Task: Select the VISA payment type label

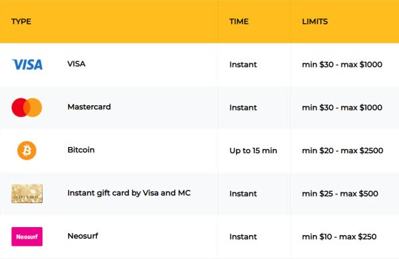Action: (76, 64)
